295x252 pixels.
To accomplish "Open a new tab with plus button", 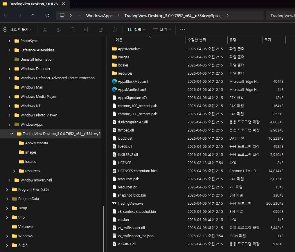I will 76,4.
